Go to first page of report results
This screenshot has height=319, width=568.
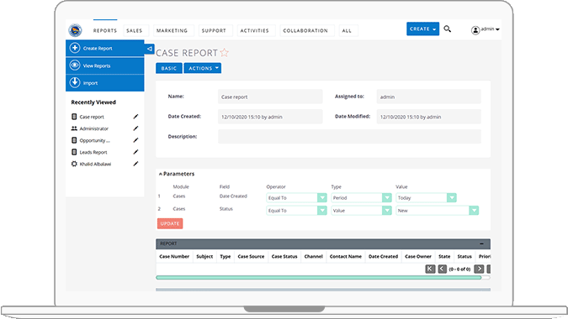[x=430, y=269]
